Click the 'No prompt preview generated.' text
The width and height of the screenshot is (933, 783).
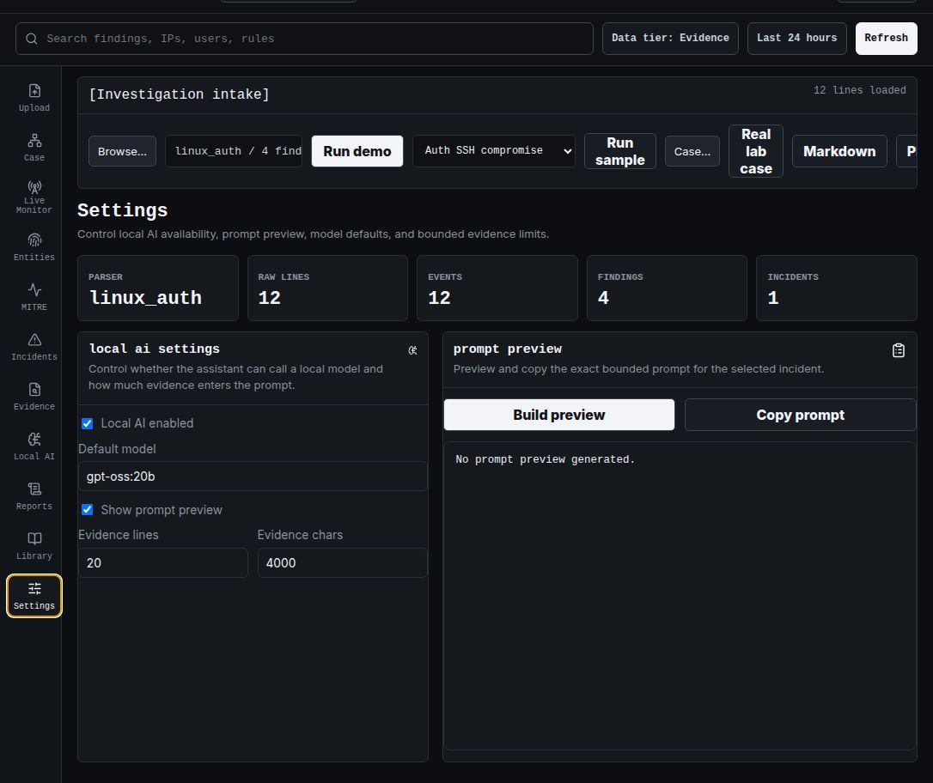tap(545, 459)
